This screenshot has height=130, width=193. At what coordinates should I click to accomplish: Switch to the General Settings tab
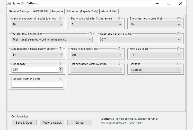coord(19,11)
